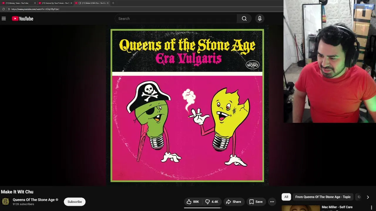Click the search magnifier button

[244, 18]
